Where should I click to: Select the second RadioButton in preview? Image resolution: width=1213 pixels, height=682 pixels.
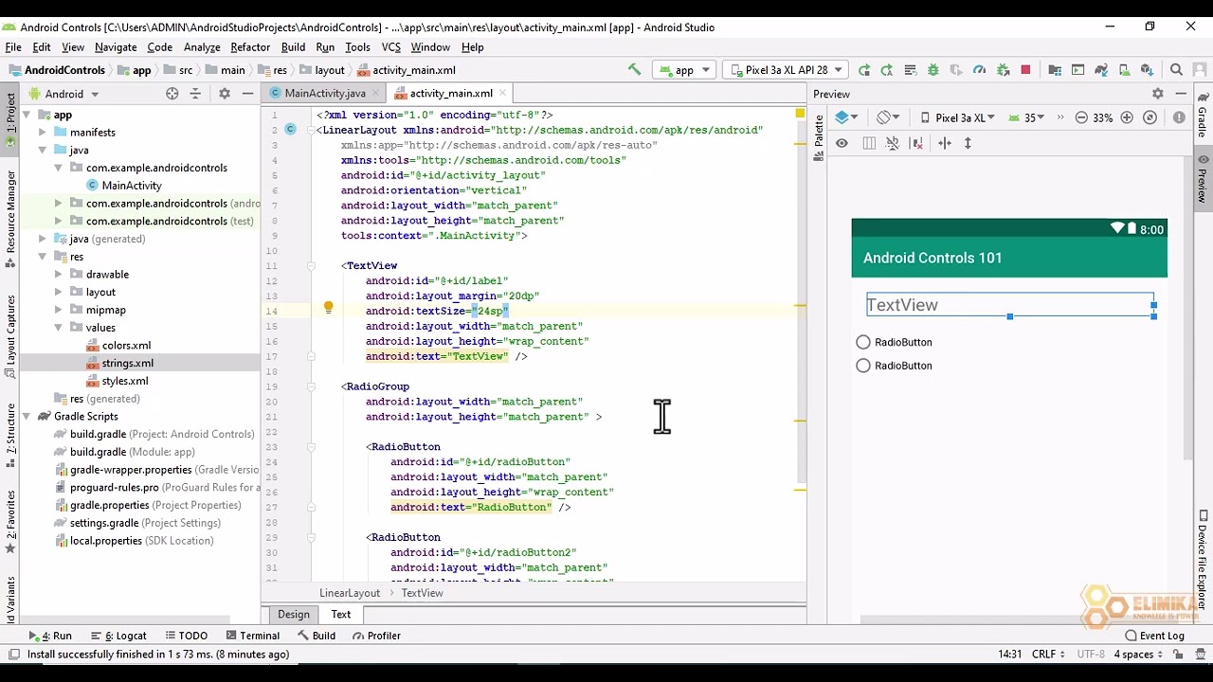click(894, 366)
